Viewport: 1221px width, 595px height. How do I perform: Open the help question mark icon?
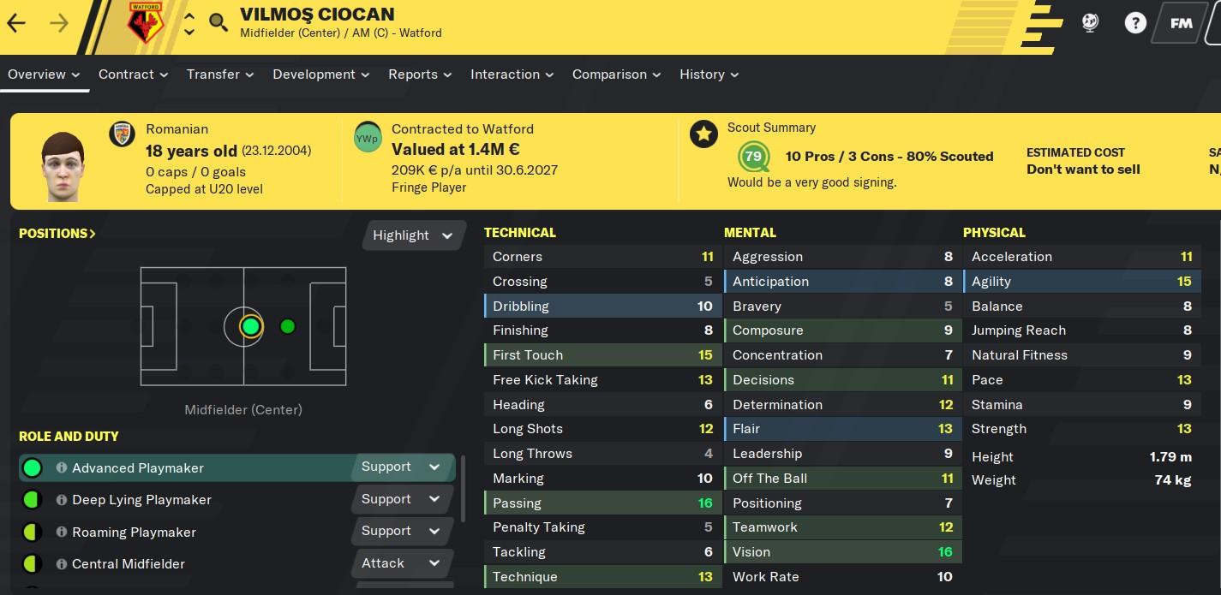pos(1135,23)
